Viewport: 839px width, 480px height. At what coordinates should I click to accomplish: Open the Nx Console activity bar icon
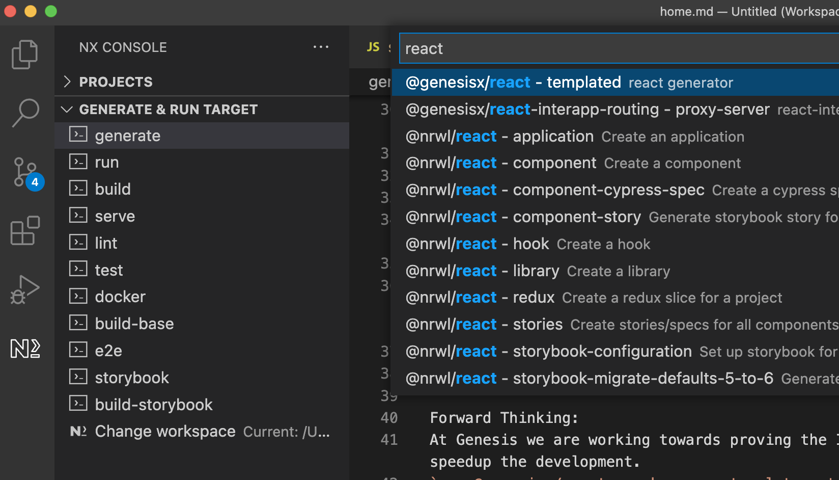[25, 349]
